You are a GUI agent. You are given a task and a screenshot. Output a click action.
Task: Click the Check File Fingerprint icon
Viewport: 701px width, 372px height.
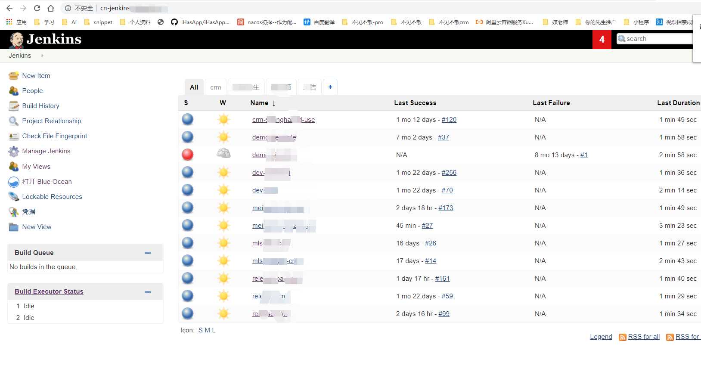point(14,136)
